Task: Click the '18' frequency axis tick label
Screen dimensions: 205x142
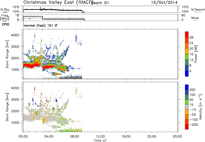Action: [17, 15]
